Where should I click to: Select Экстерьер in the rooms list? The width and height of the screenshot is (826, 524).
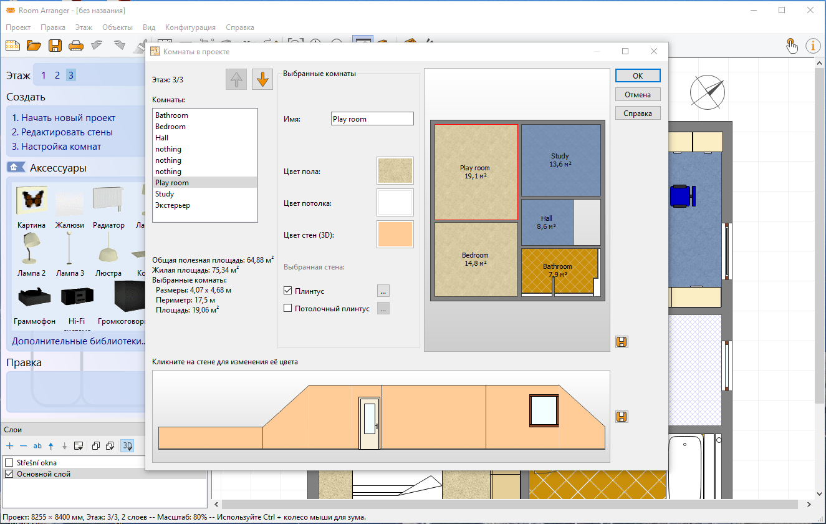coord(205,205)
